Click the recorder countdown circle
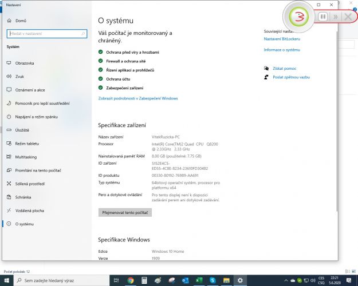The height and width of the screenshot is (286, 358). [298, 17]
